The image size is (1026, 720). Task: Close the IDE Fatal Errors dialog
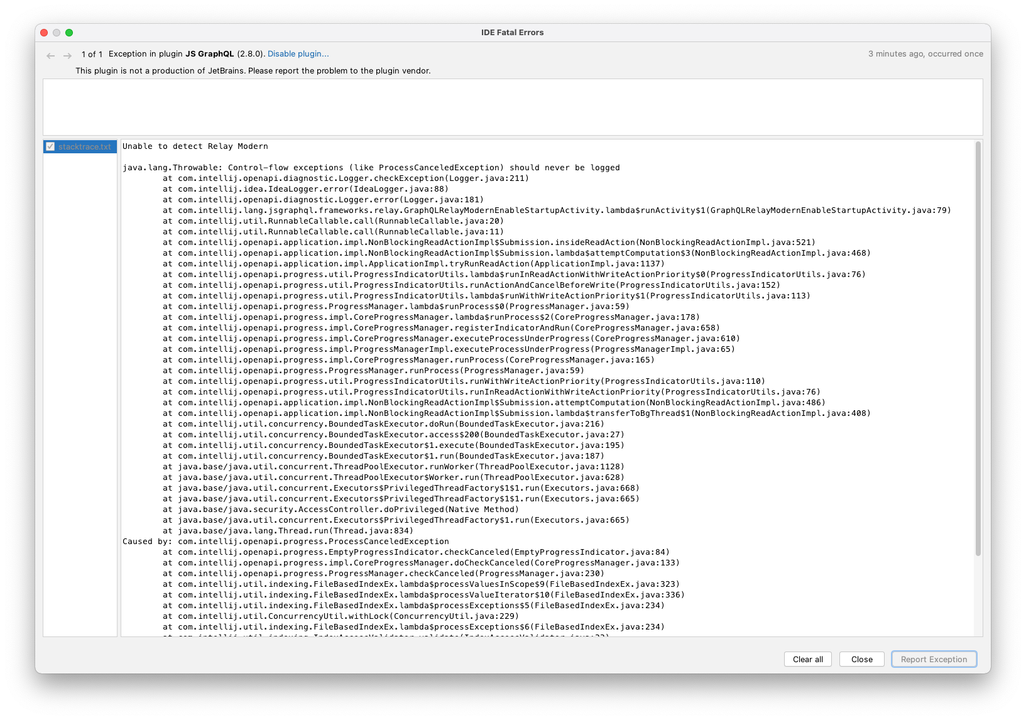pyautogui.click(x=861, y=659)
